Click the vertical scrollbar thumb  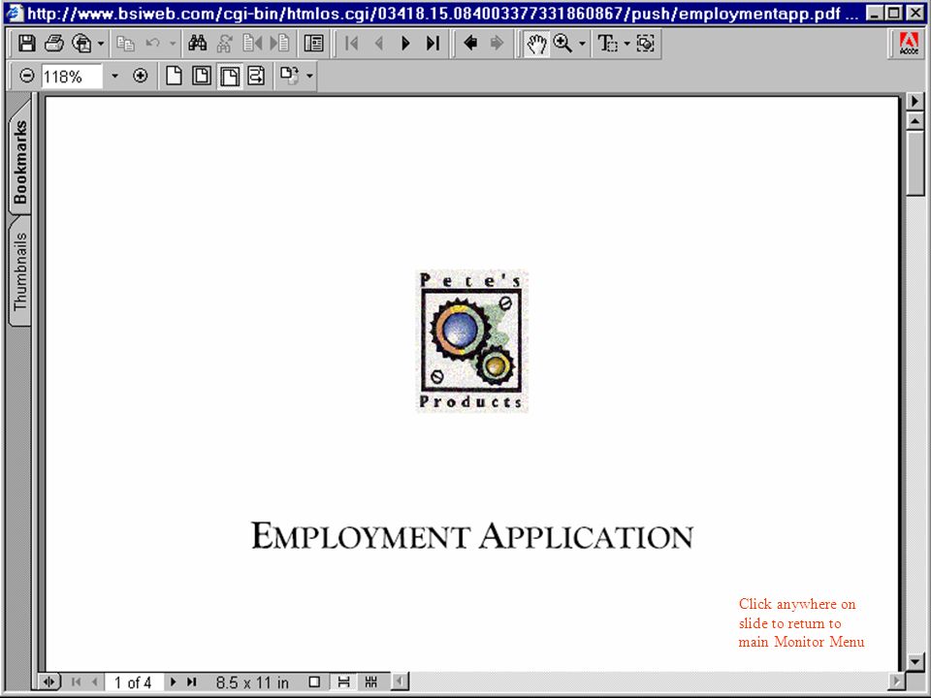click(x=915, y=163)
